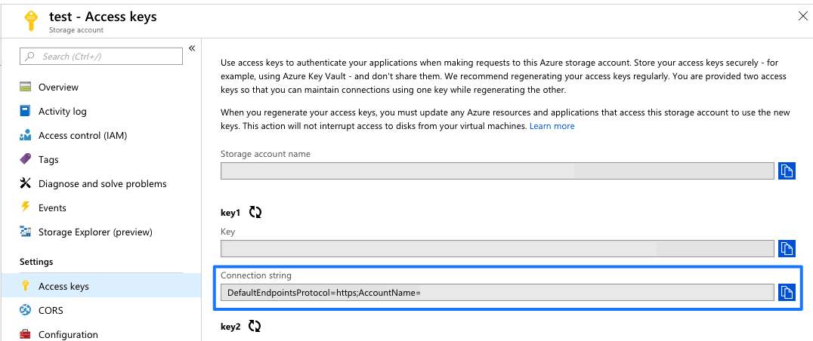Copy the storage account name
Screen dimensions: 813x341
pyautogui.click(x=787, y=170)
